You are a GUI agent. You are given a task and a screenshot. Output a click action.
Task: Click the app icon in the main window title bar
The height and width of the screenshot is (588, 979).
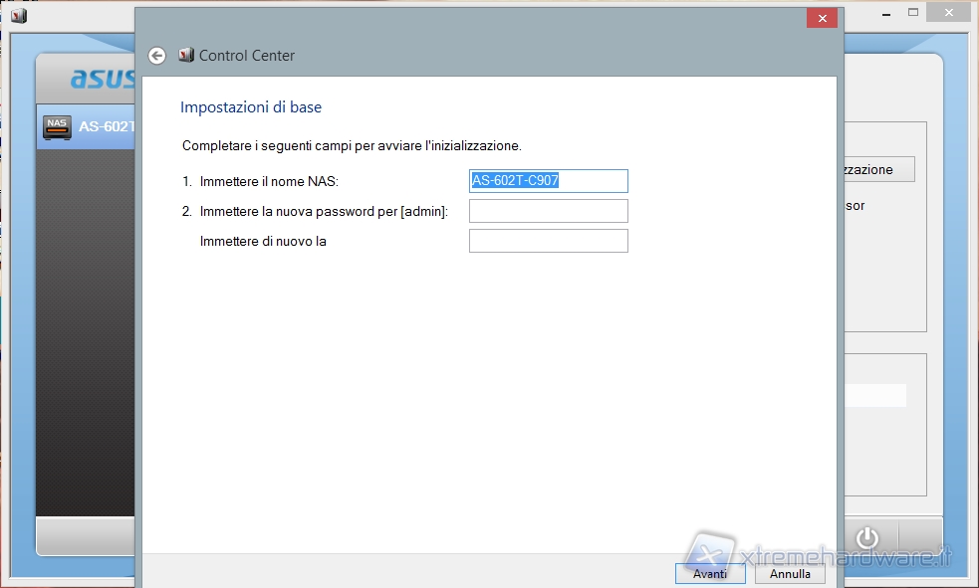click(19, 16)
